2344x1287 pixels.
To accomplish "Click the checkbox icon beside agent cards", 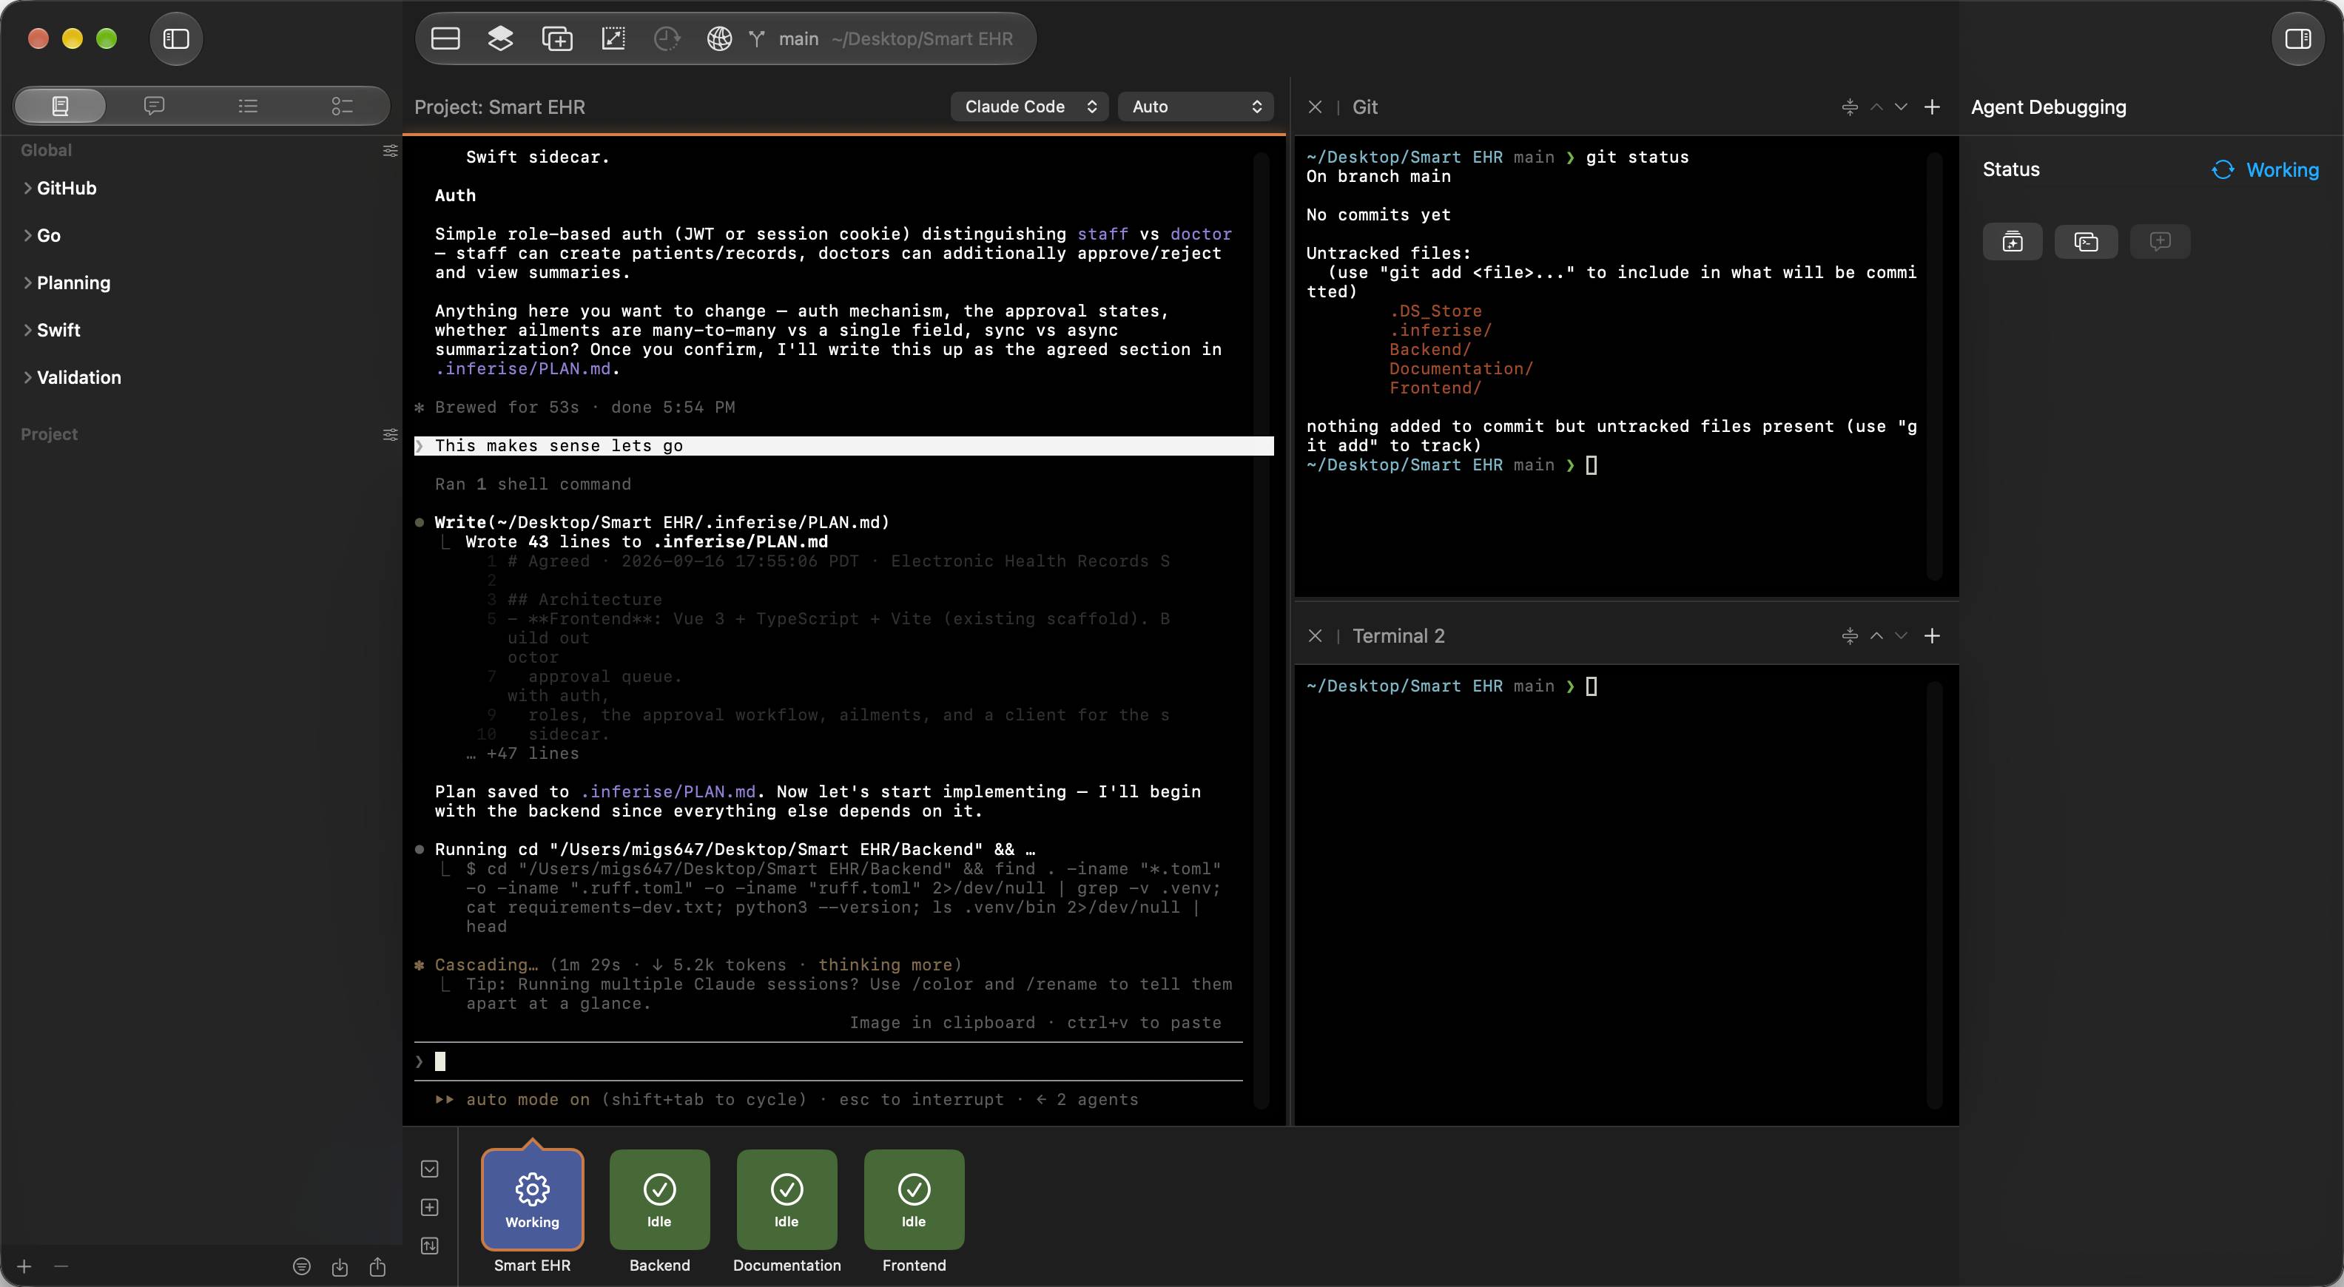I will [429, 1169].
